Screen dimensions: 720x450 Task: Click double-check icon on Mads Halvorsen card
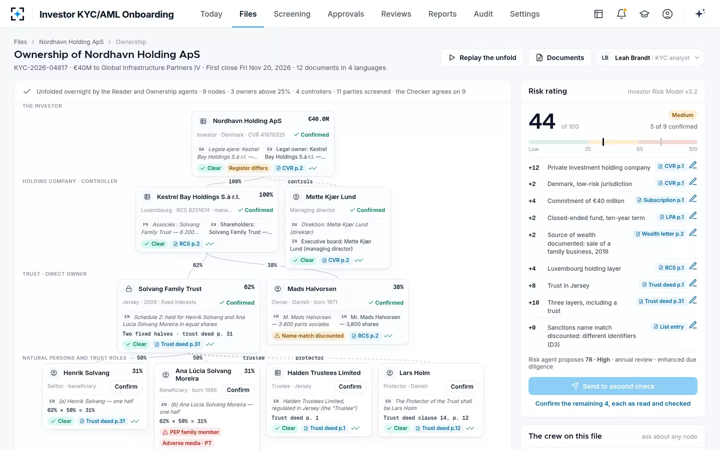tap(388, 336)
